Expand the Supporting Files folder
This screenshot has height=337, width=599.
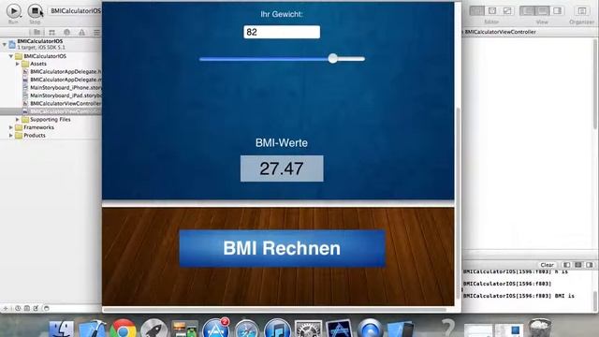pos(18,120)
